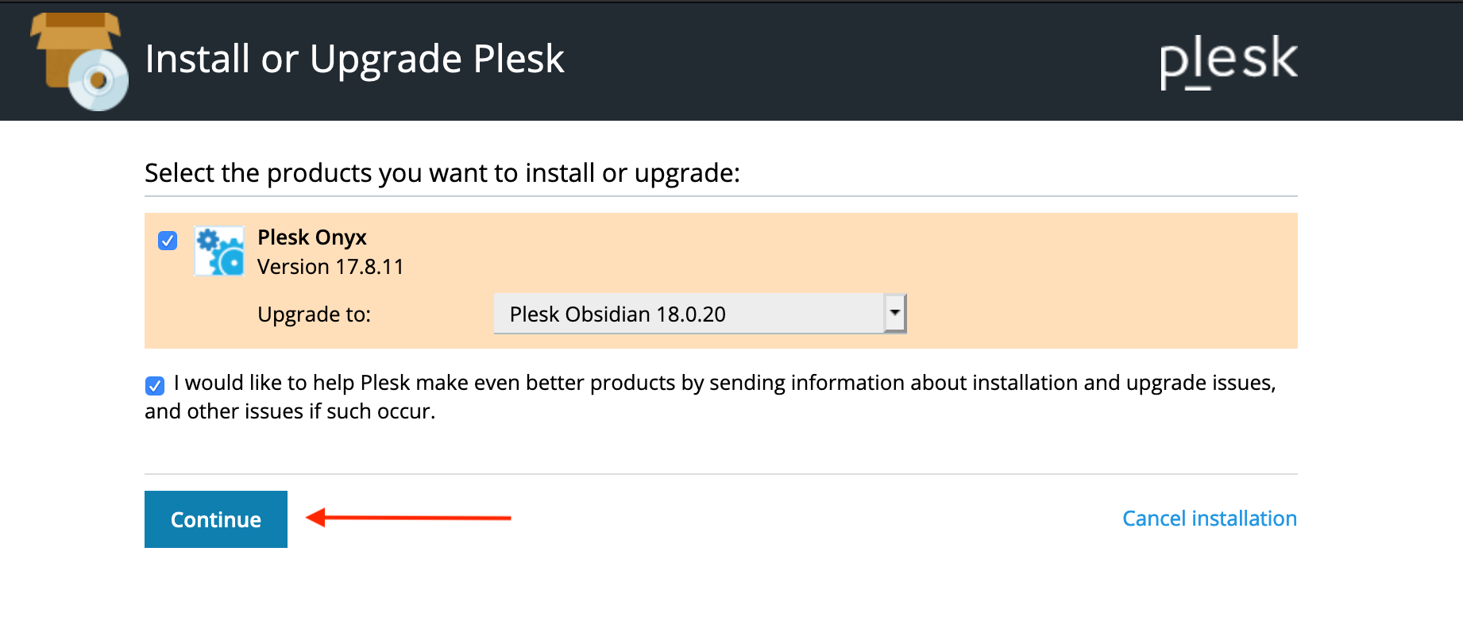Click the 'Select the products' heading
The height and width of the screenshot is (621, 1463).
tap(442, 173)
